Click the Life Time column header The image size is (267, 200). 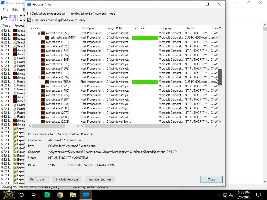point(145,28)
